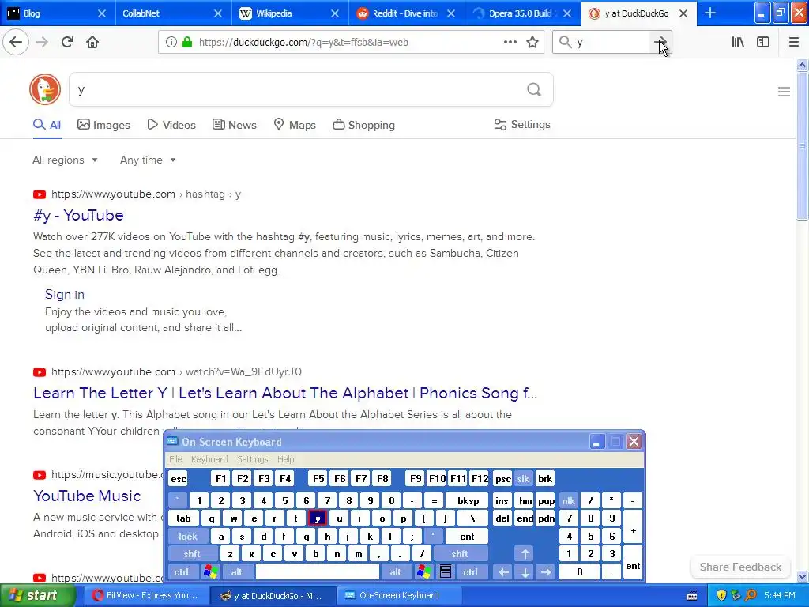Submit search with the search bar arrow
809x607 pixels.
(660, 42)
